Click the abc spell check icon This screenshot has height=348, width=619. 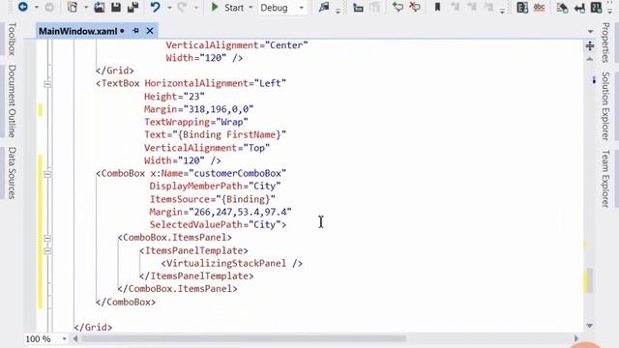540,7
